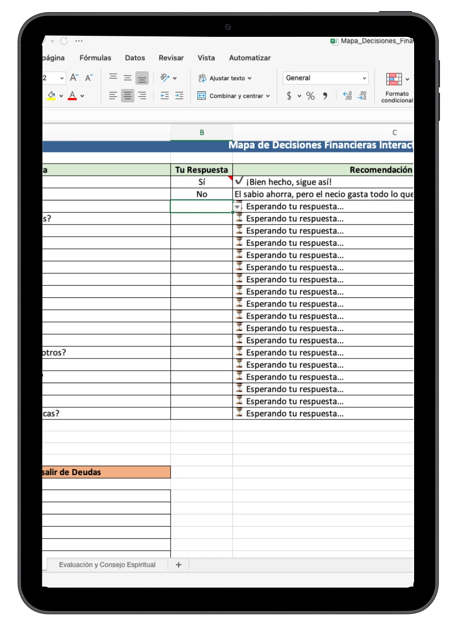Expand the undo history dropdown arrow

coord(52,41)
